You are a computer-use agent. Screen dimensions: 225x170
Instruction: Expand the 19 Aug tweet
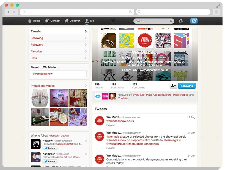[x=110, y=125]
